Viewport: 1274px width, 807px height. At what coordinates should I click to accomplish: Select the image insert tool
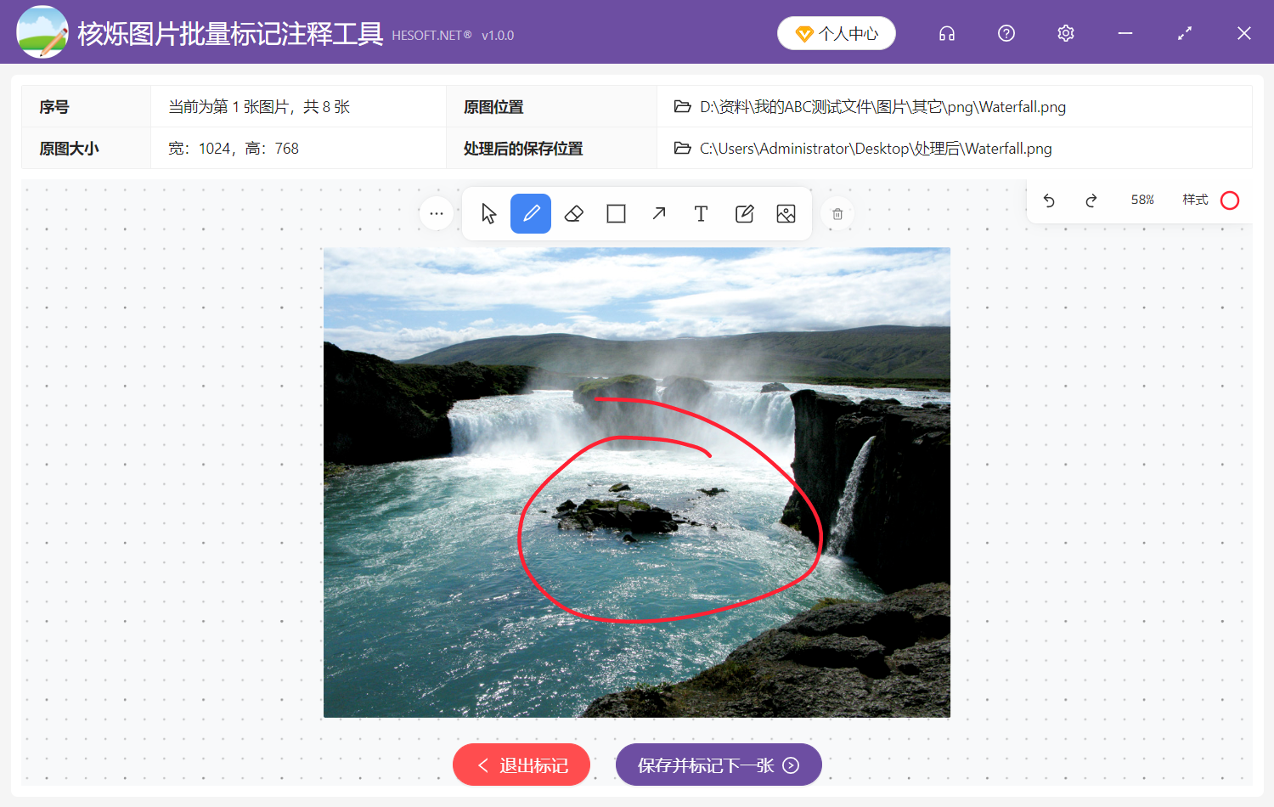tap(786, 213)
